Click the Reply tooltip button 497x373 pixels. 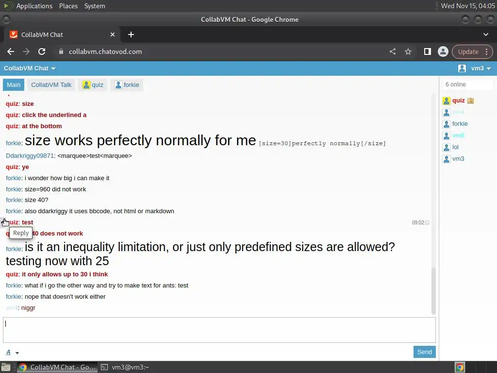point(21,233)
